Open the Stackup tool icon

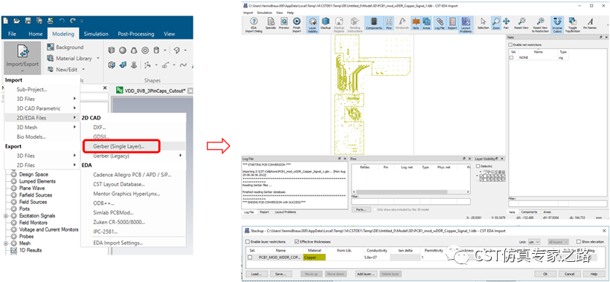click(325, 23)
